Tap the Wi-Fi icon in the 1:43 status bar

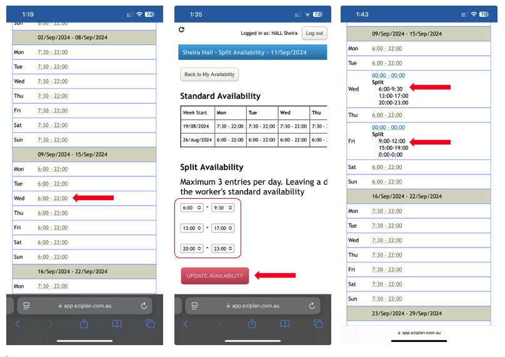tap(474, 14)
